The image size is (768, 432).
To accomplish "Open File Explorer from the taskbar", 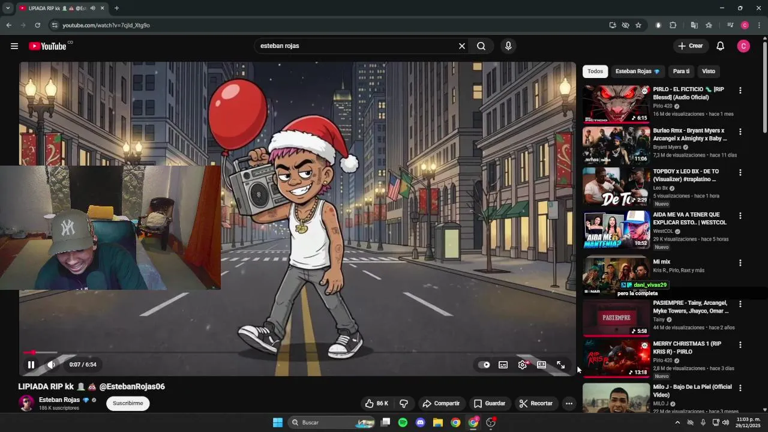I will tap(438, 422).
